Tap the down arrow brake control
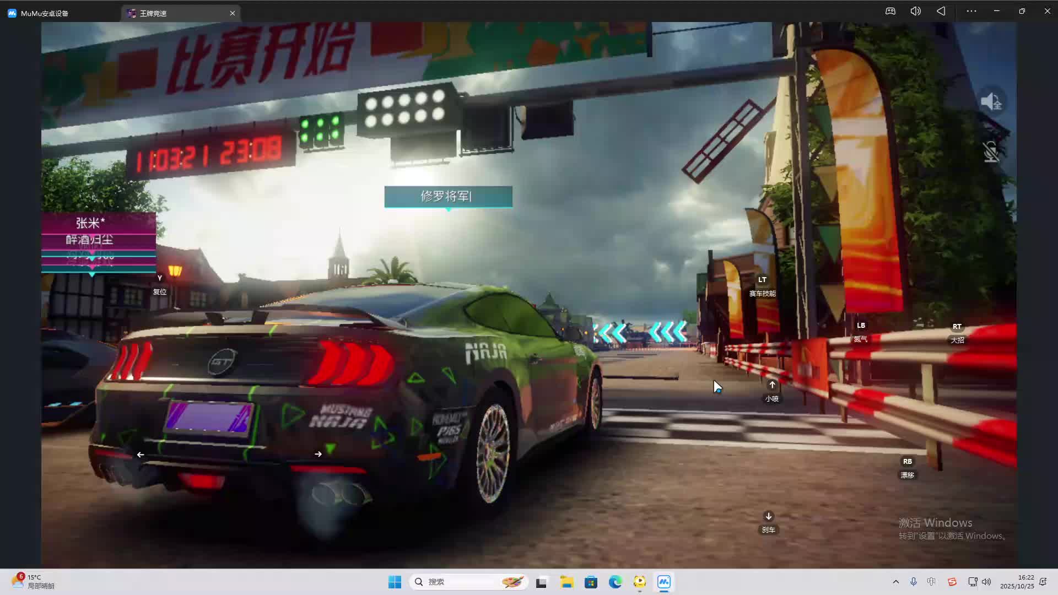Viewport: 1058px width, 595px height. (768, 516)
